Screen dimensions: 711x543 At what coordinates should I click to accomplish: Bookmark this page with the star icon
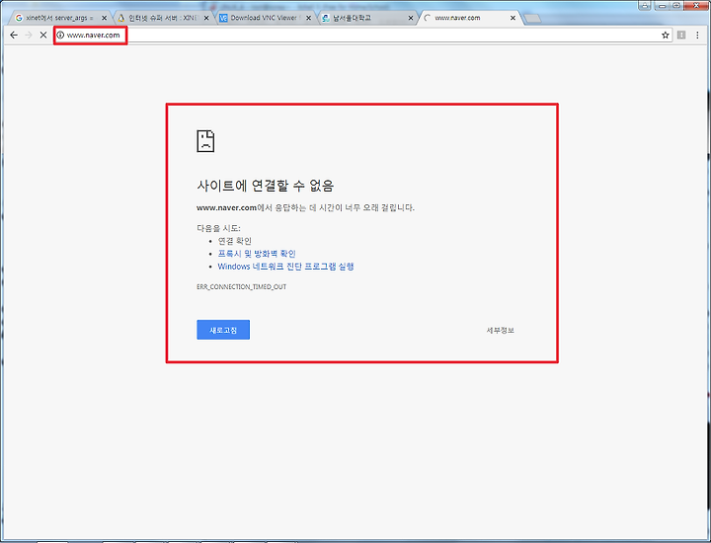[x=666, y=35]
